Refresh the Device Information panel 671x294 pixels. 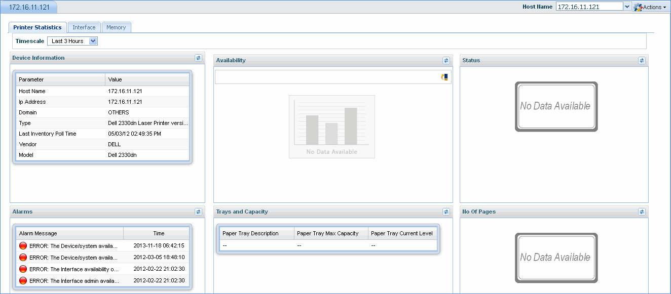[x=199, y=58]
